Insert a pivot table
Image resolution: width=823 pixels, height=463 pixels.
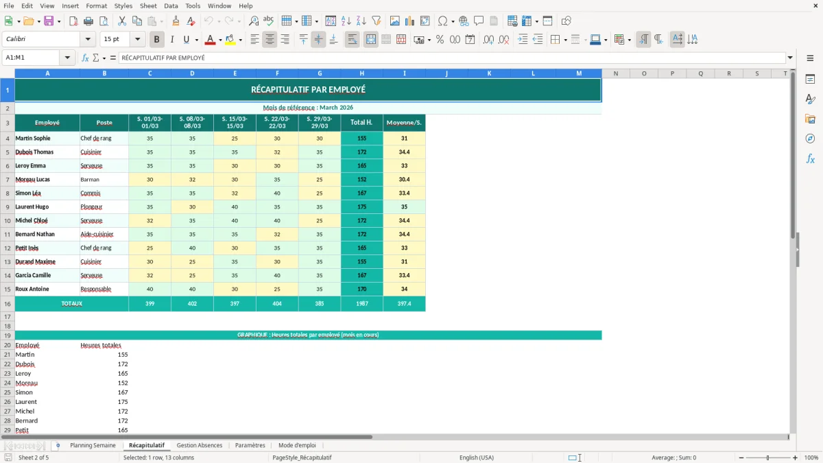click(425, 21)
